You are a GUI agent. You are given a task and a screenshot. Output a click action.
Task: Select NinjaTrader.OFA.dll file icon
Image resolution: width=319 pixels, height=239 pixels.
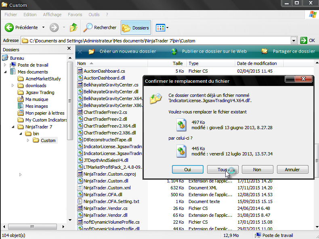80,195
